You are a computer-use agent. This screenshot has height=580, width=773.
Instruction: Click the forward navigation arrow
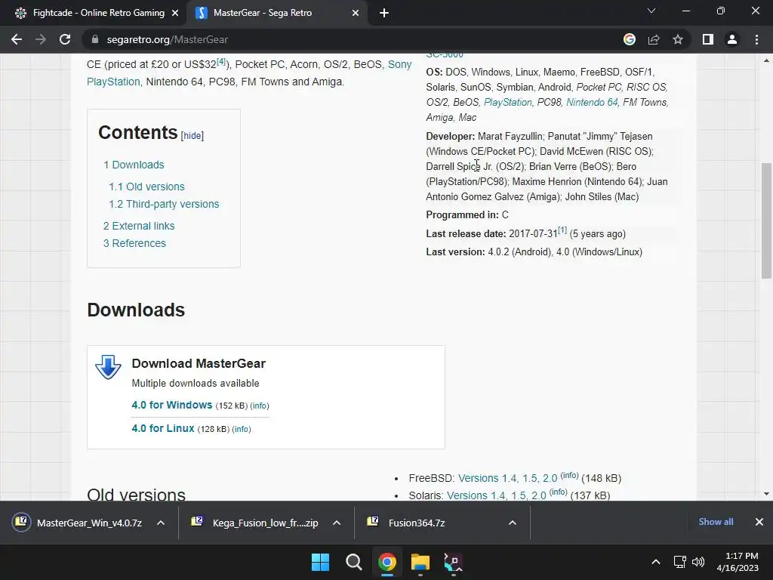tap(41, 39)
